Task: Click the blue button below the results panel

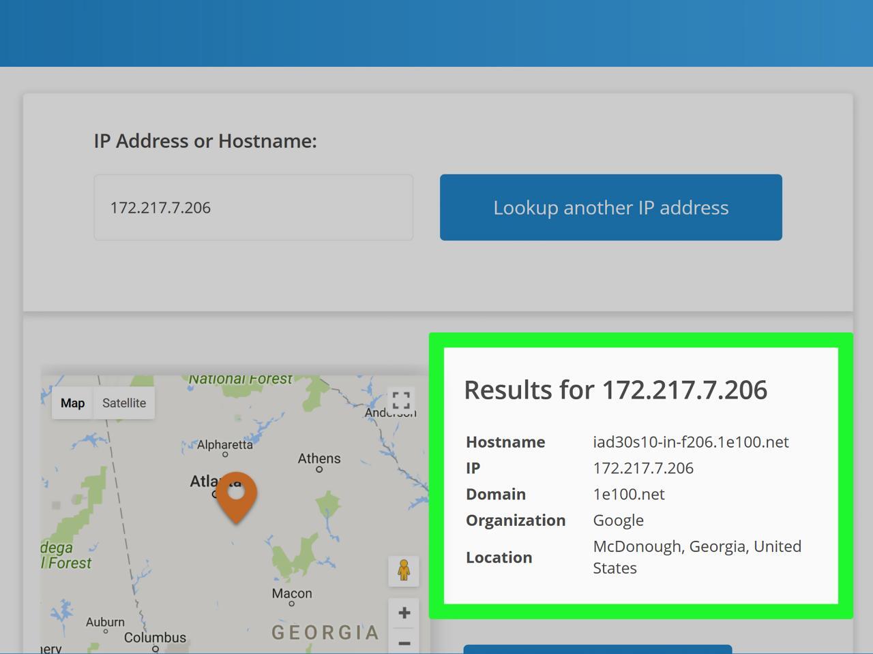Action: coord(597,649)
